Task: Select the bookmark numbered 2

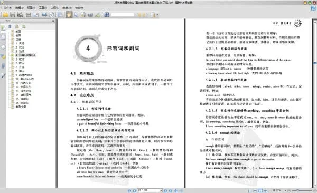Action: pyautogui.click(x=20, y=47)
